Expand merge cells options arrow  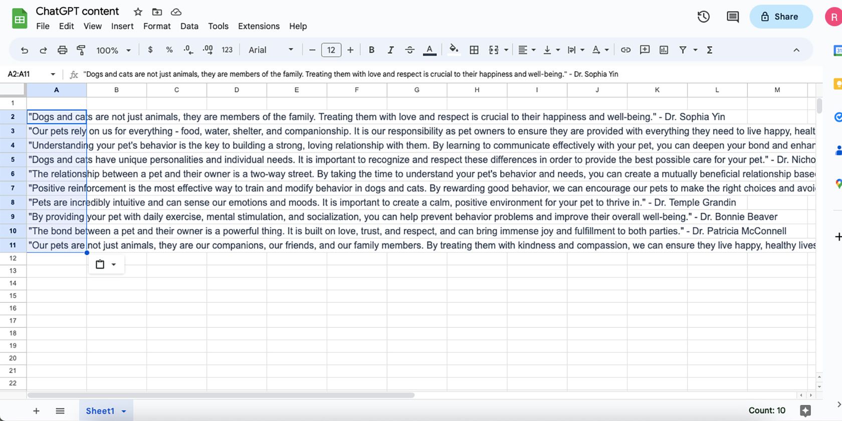tap(506, 50)
